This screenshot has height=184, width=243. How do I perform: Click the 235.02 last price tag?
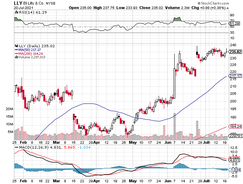(235, 52)
